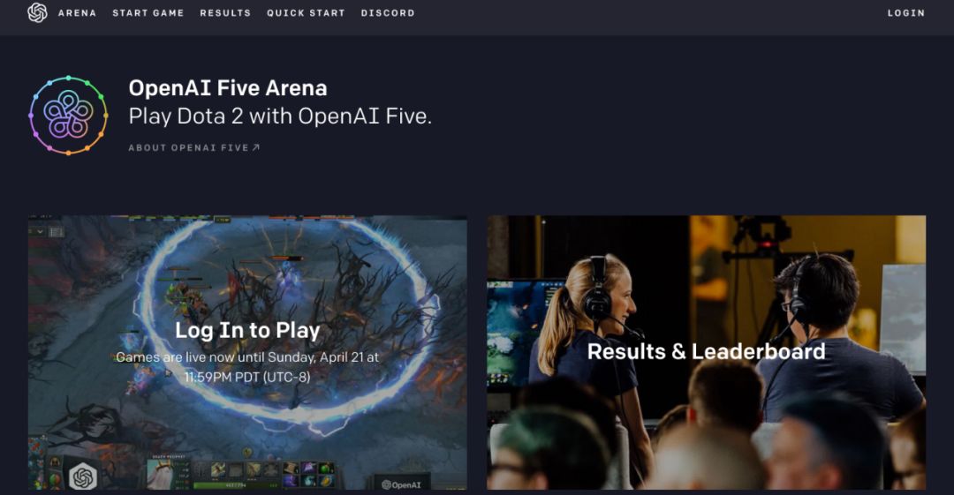Click the OpenAI logo in the navbar
The width and height of the screenshot is (954, 495).
(x=37, y=12)
